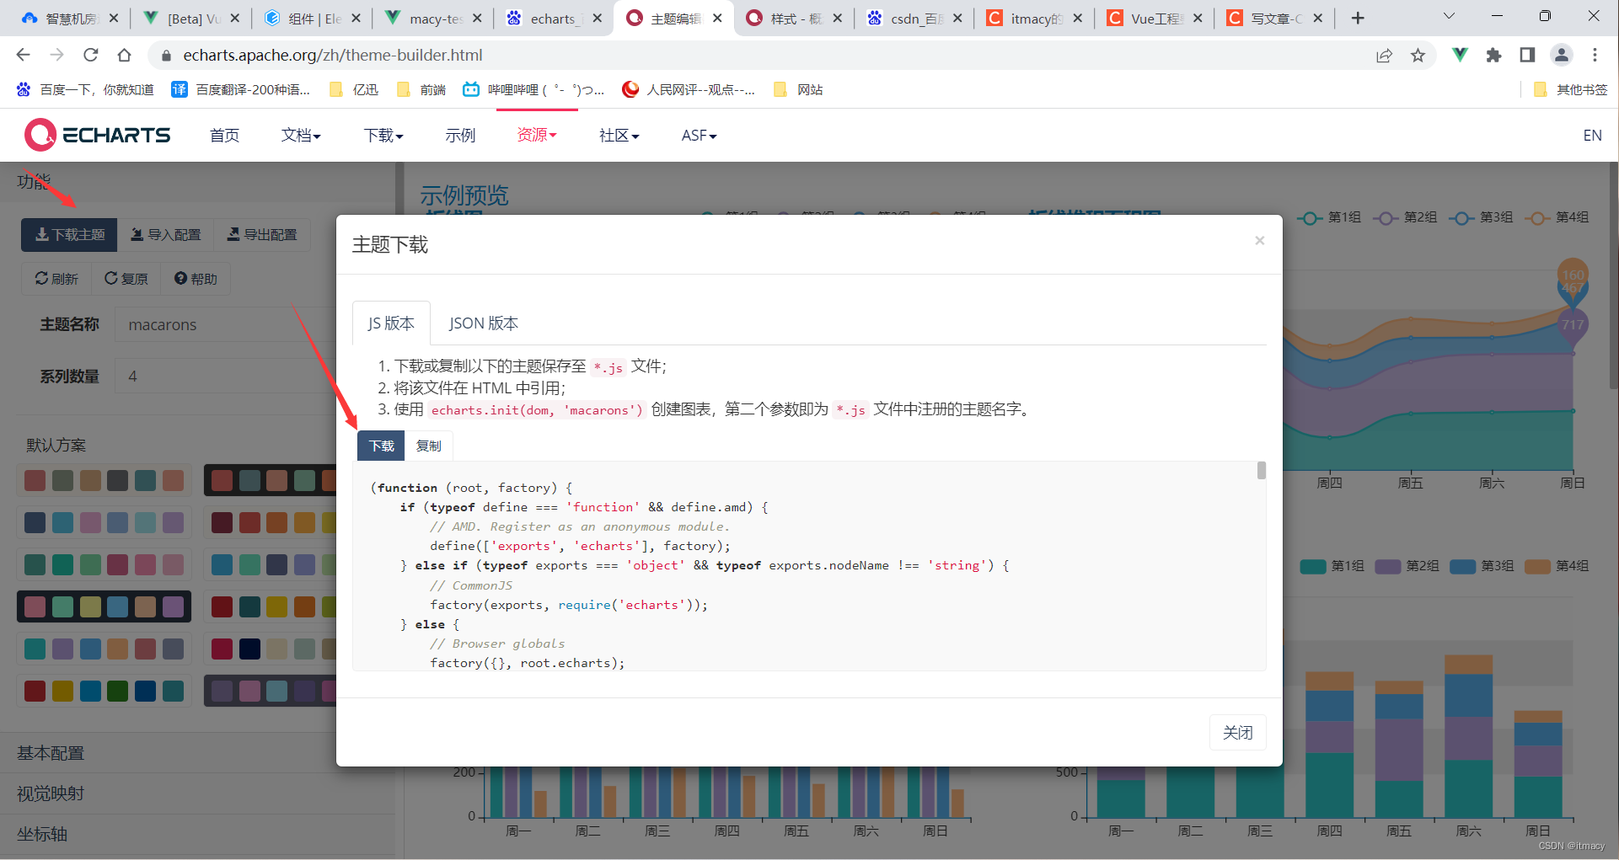This screenshot has width=1619, height=860.
Task: Close the 主题下载 dialog with X icon
Action: click(1259, 241)
